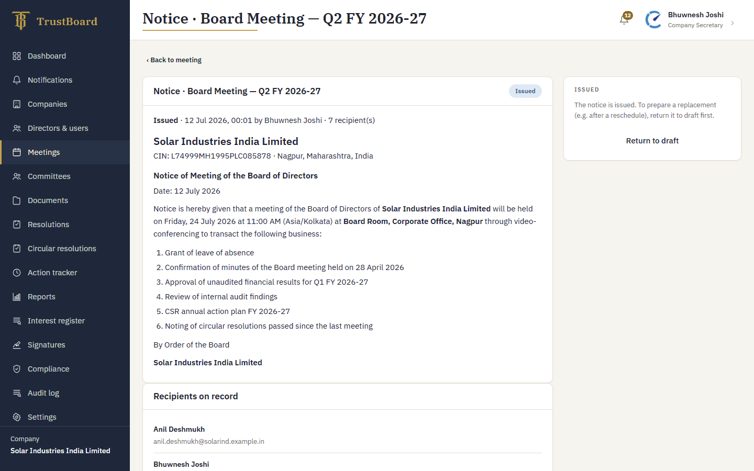Click agenda item Grant of leave of absence
Screen dimensions: 754x471
coord(209,253)
